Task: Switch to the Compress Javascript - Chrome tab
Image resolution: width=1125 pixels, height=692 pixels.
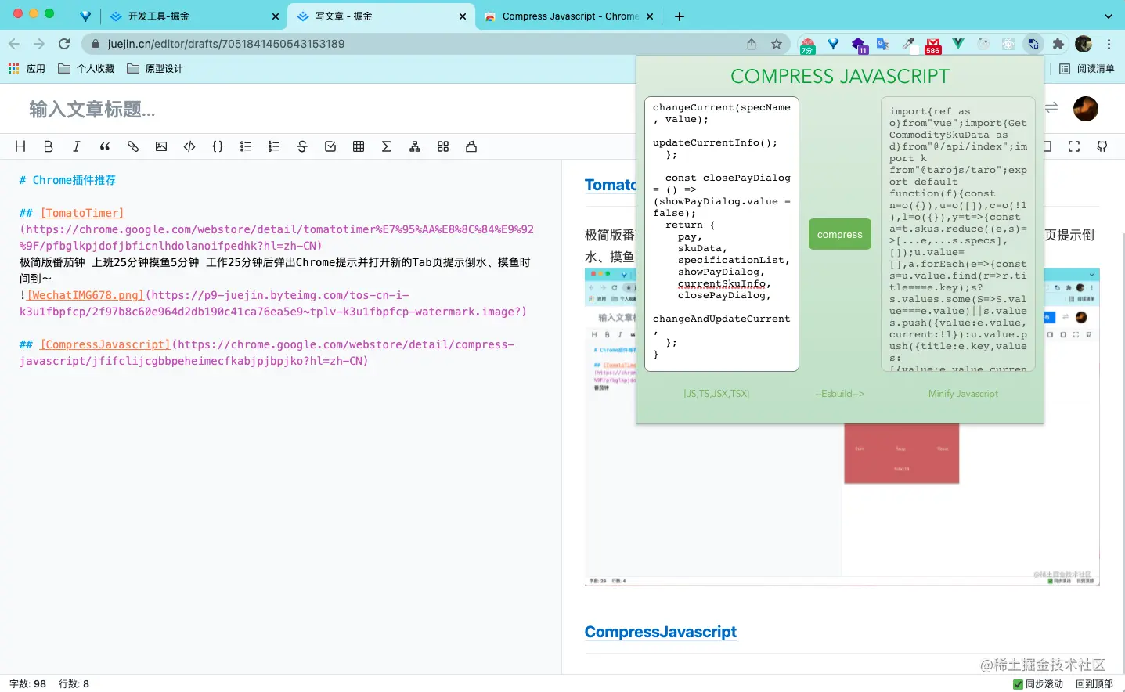Action: [x=568, y=16]
